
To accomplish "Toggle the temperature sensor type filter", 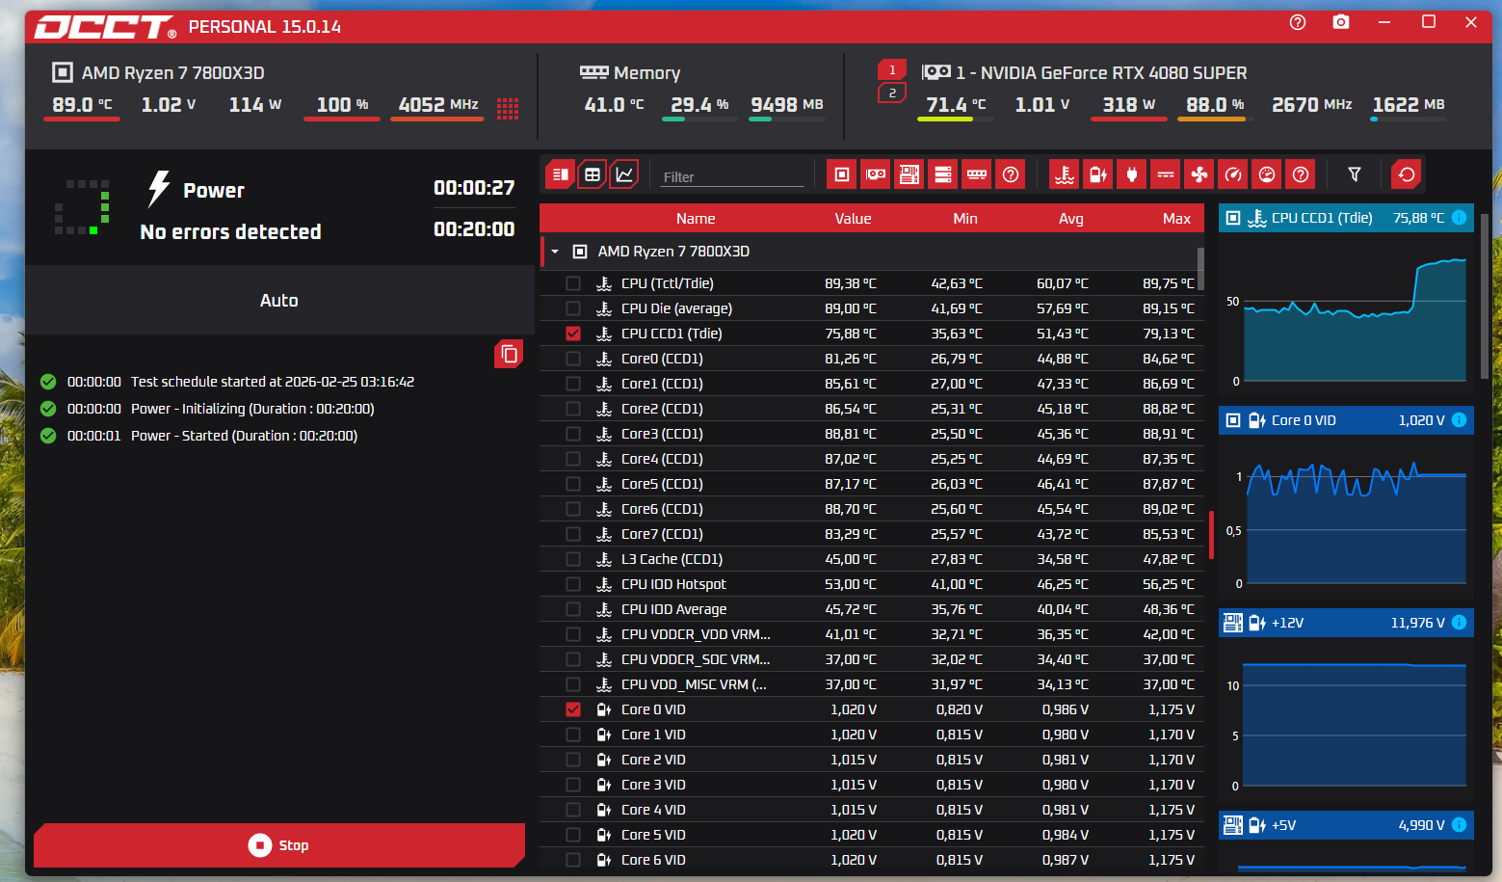I will tap(1065, 174).
